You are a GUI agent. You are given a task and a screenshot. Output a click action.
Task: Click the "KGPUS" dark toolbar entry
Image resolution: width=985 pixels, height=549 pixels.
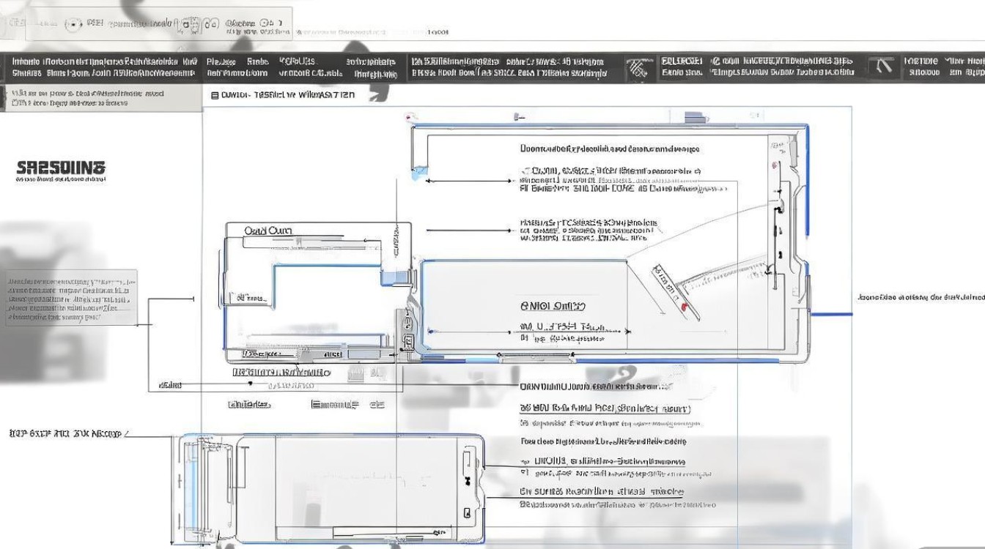[296, 61]
